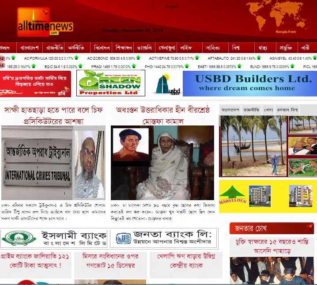Open the প্রচ্ছদ menu item
Viewport: 317px width, 285px height.
coord(5,48)
